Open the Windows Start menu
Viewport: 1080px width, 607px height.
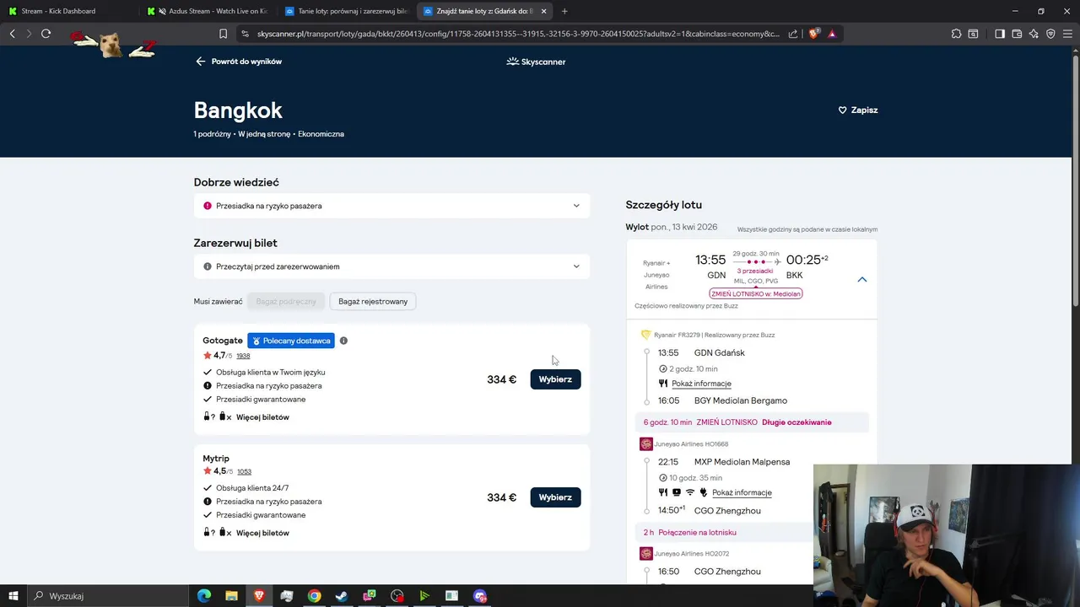13,596
